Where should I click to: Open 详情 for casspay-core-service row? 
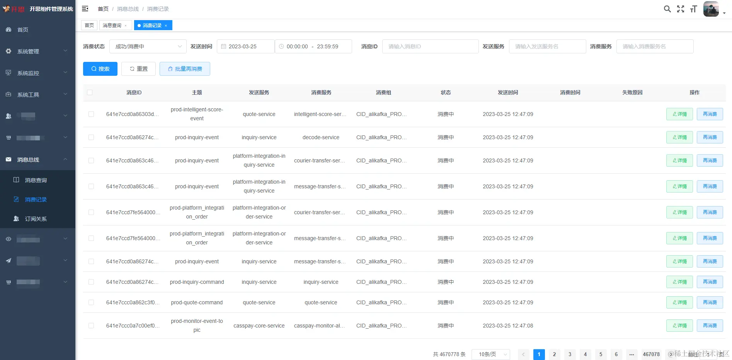tap(679, 326)
